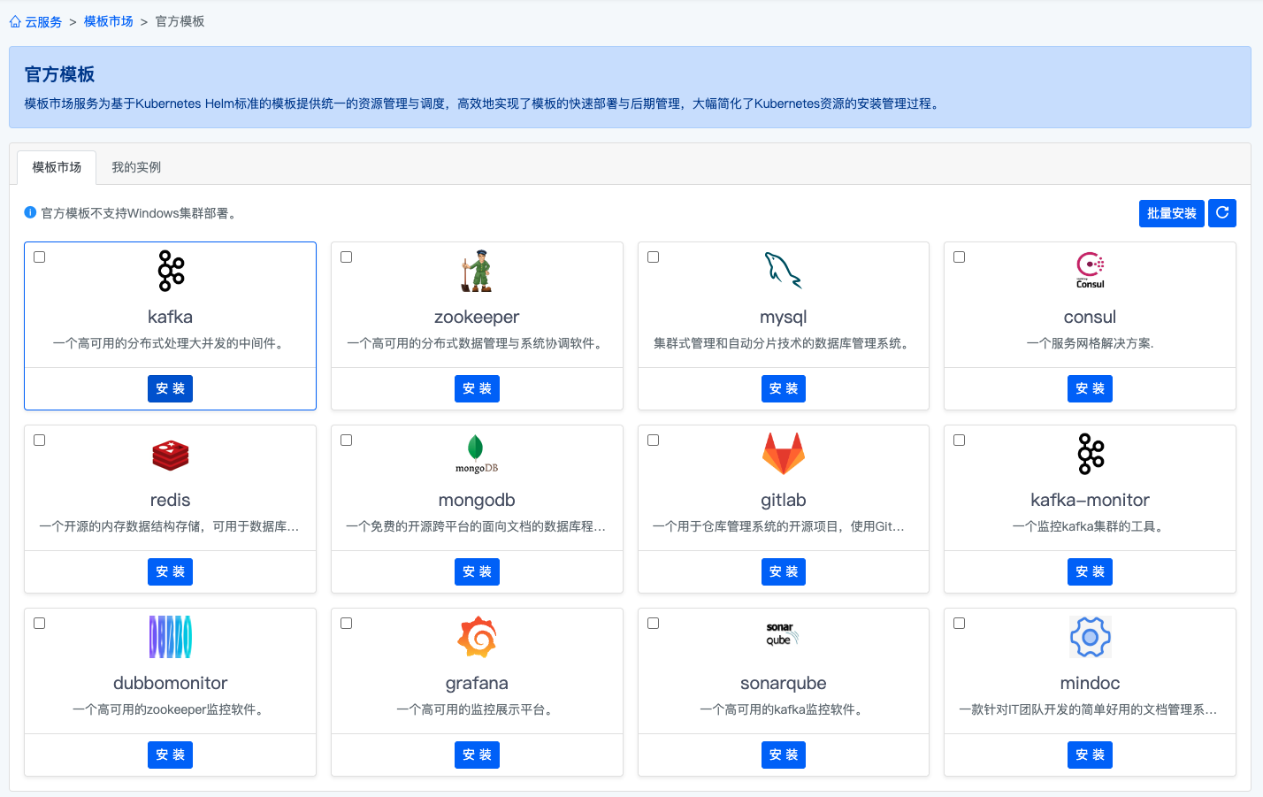Click the home icon in breadcrumb
This screenshot has height=797, width=1263.
15,21
